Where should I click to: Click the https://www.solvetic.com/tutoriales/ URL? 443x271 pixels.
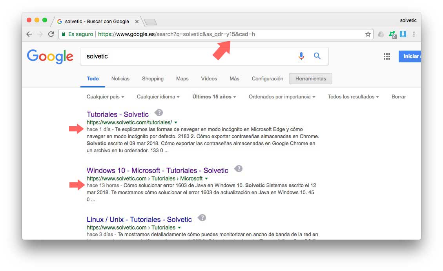(129, 122)
